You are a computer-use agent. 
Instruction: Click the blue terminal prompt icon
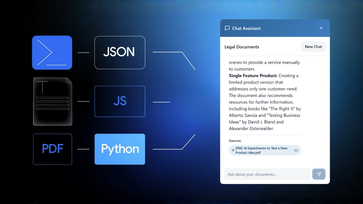coord(52,52)
